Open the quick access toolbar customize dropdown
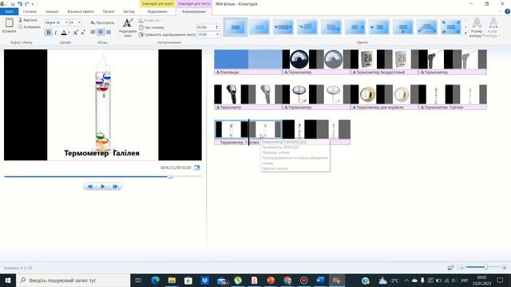The height and width of the screenshot is (287, 511). 33,4
